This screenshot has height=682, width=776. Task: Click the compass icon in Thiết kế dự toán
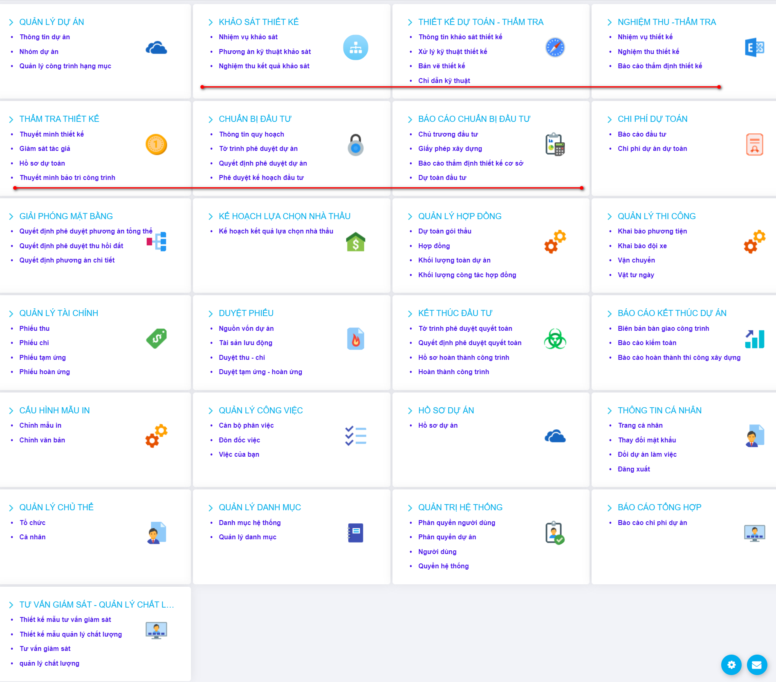555,47
